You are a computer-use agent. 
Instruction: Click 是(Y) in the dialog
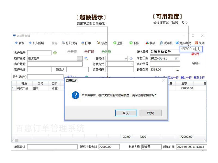coord(126,113)
